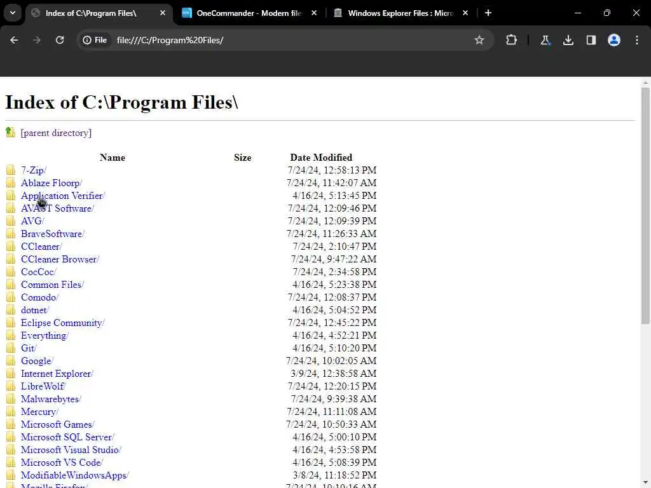Screen dimensions: 651x488
Task: Bookmark this page with the star icon
Action: pyautogui.click(x=479, y=40)
